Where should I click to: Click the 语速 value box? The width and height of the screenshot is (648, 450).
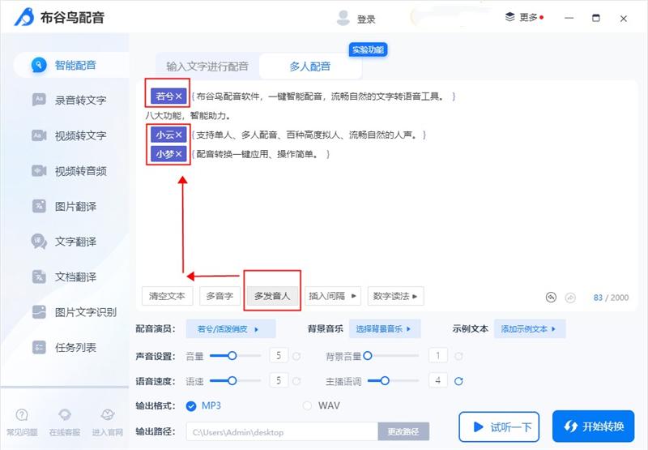(x=279, y=380)
